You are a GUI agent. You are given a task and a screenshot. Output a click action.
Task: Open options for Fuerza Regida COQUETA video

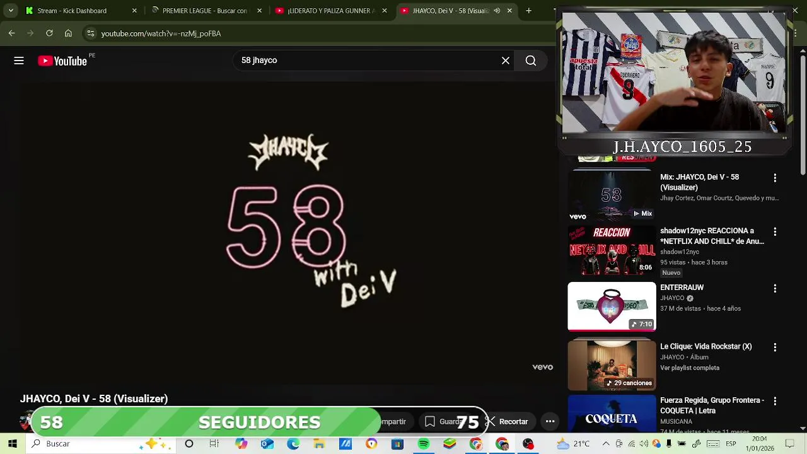click(x=775, y=401)
